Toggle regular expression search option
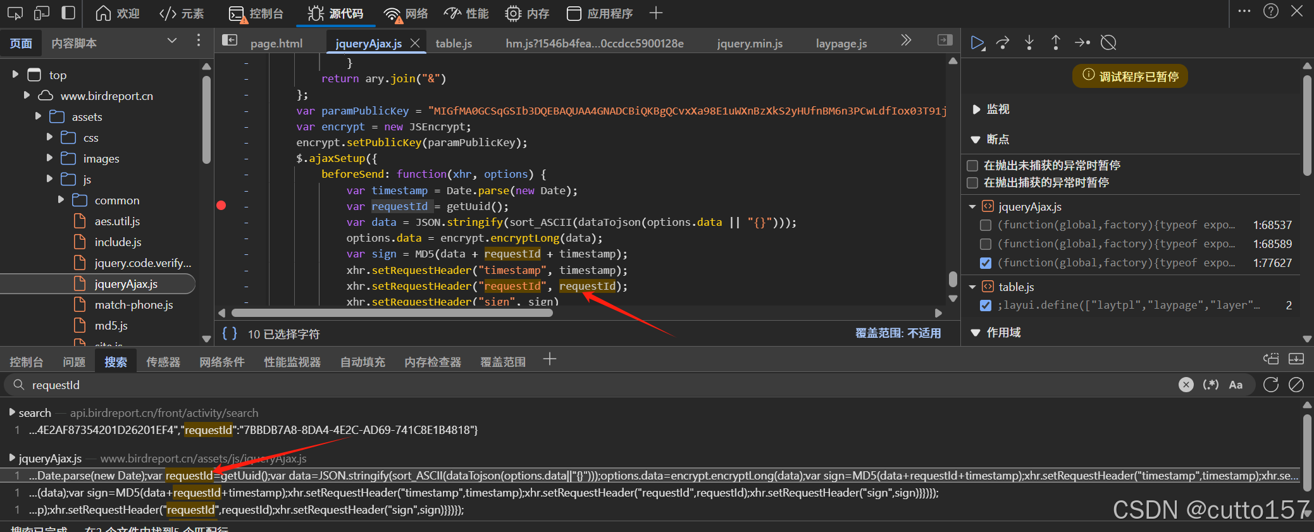The height and width of the screenshot is (532, 1314). (x=1211, y=385)
